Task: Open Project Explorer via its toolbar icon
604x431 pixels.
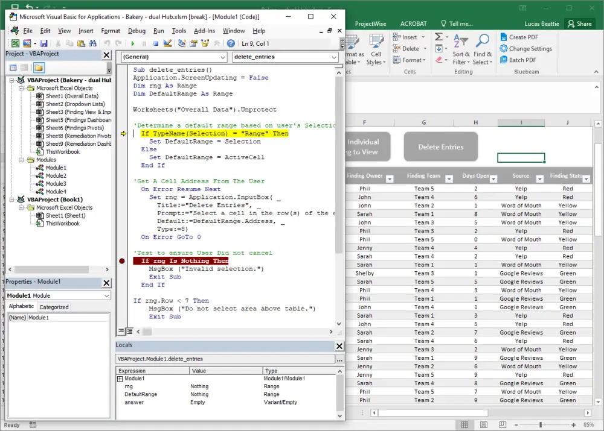Action: 182,43
